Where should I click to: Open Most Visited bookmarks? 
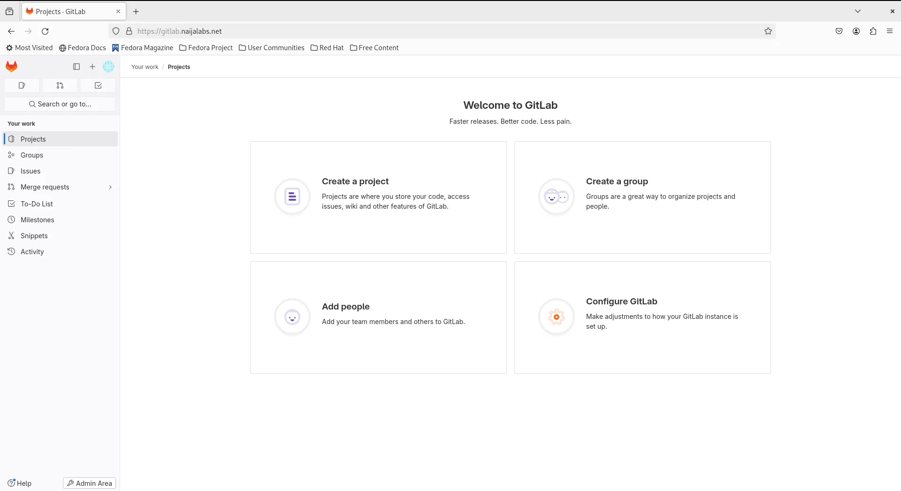coord(29,48)
